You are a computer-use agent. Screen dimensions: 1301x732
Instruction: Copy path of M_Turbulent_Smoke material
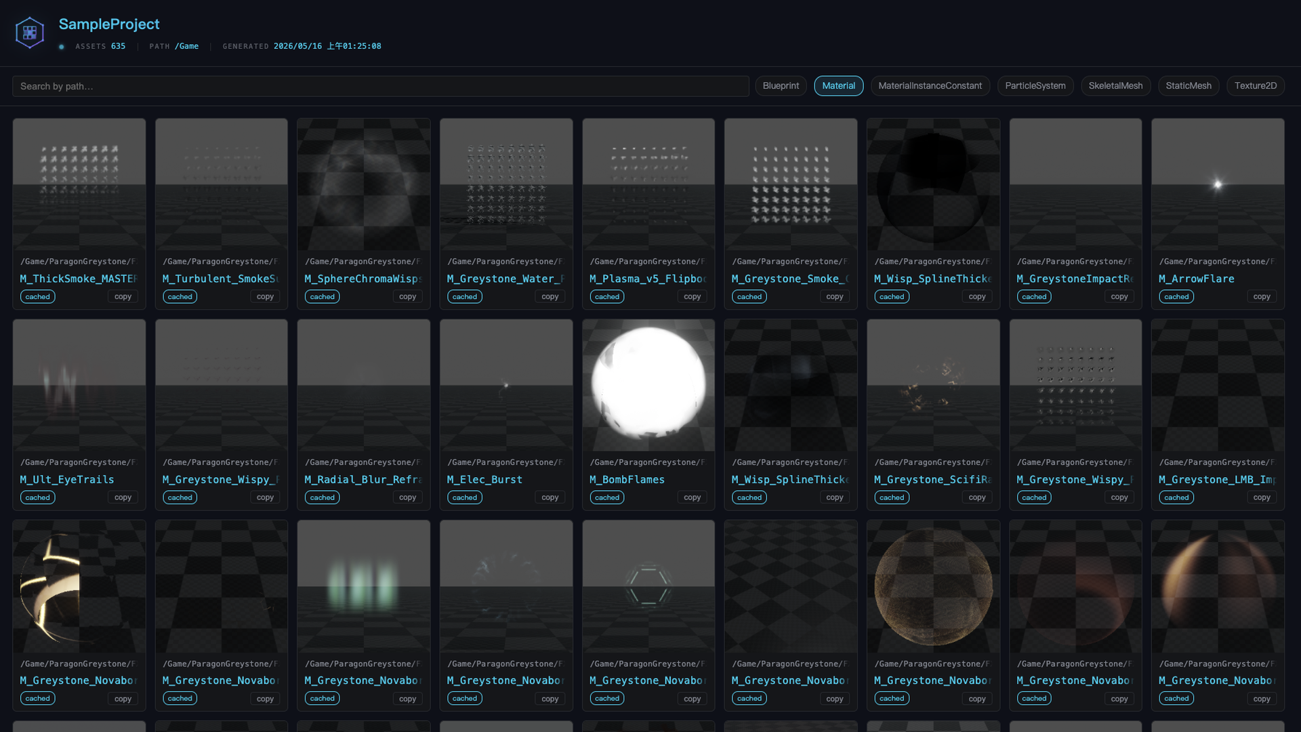(x=265, y=296)
